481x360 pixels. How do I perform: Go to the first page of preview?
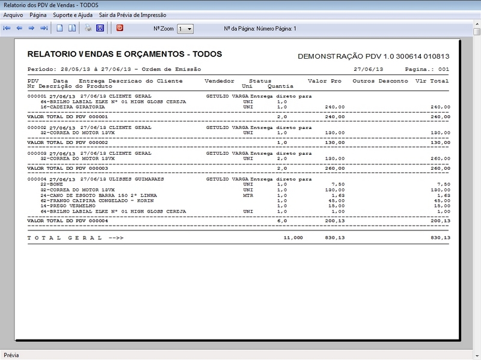pyautogui.click(x=7, y=28)
